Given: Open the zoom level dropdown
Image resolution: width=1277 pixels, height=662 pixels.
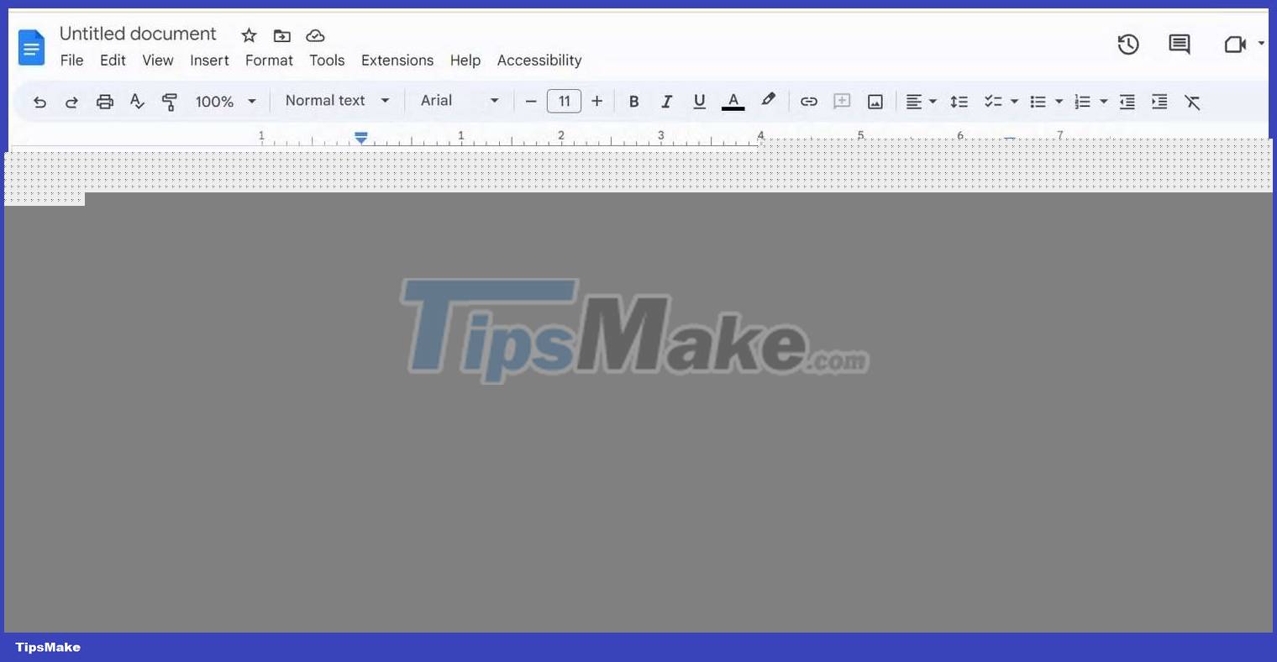Looking at the screenshot, I should (223, 101).
